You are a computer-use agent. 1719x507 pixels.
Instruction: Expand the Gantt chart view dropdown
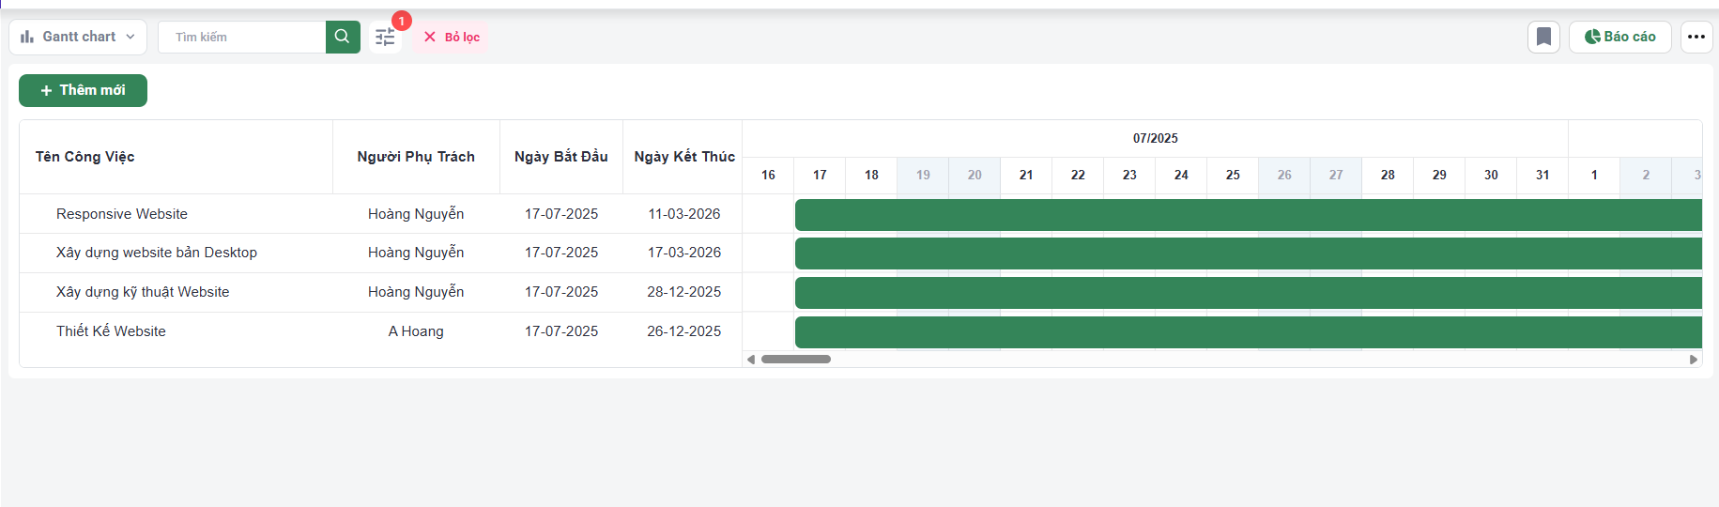[x=78, y=37]
